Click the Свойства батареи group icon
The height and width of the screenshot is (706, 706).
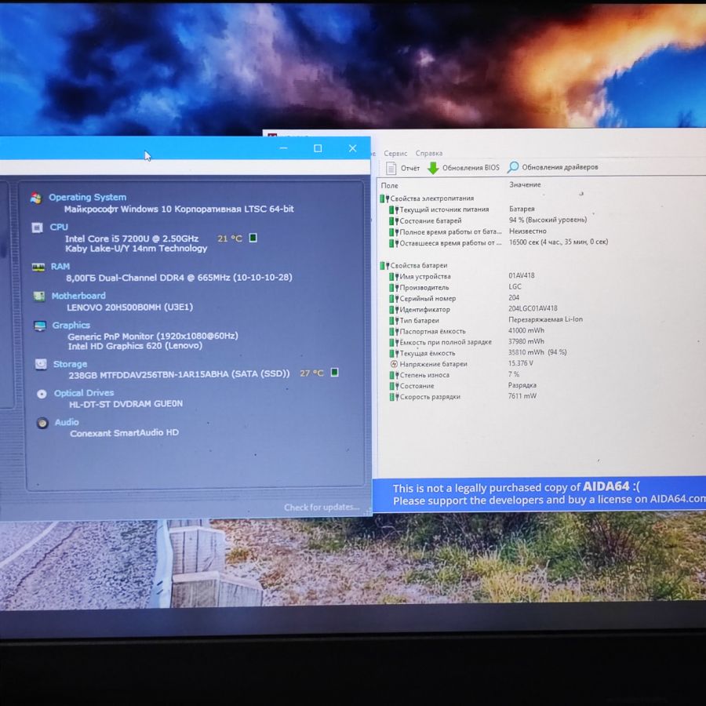coord(384,266)
